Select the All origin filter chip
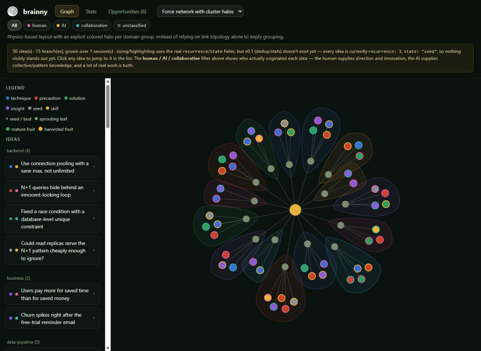 (x=14, y=25)
